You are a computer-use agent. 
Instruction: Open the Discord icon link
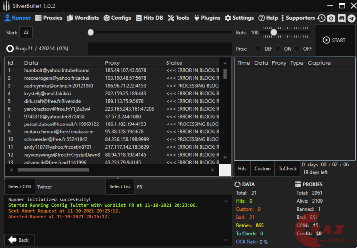click(x=342, y=18)
